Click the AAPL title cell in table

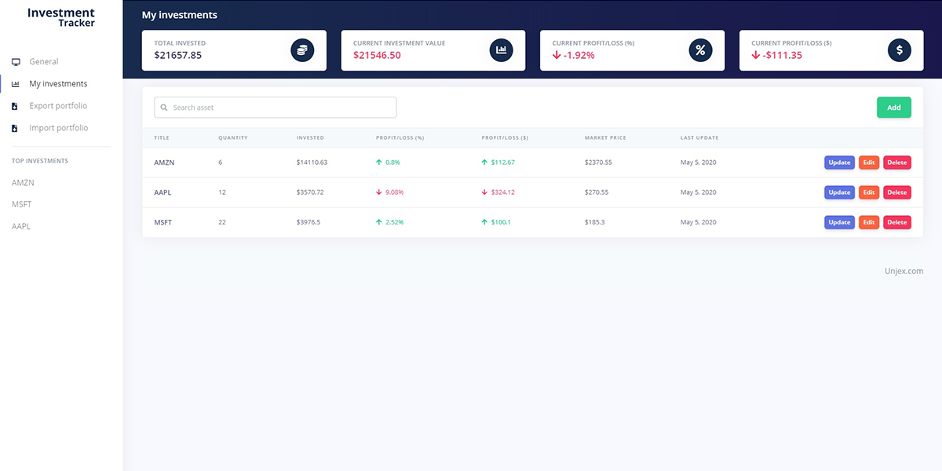pos(162,192)
